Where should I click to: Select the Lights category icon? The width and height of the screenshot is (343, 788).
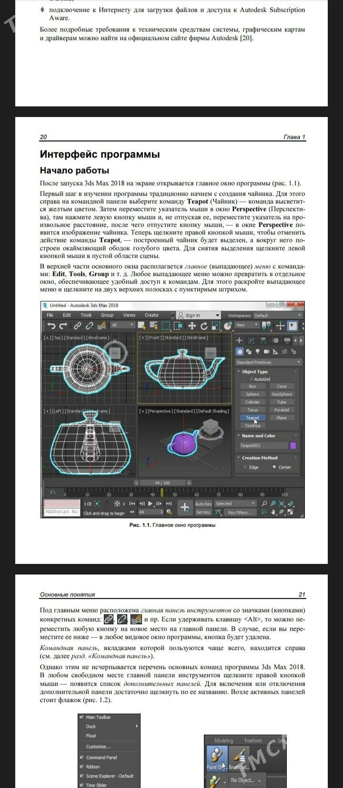click(x=257, y=352)
